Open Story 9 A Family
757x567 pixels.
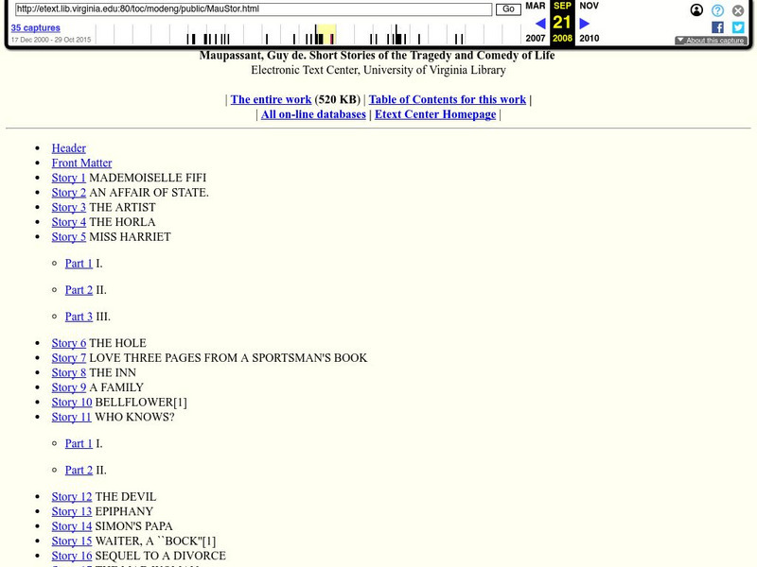pos(68,387)
